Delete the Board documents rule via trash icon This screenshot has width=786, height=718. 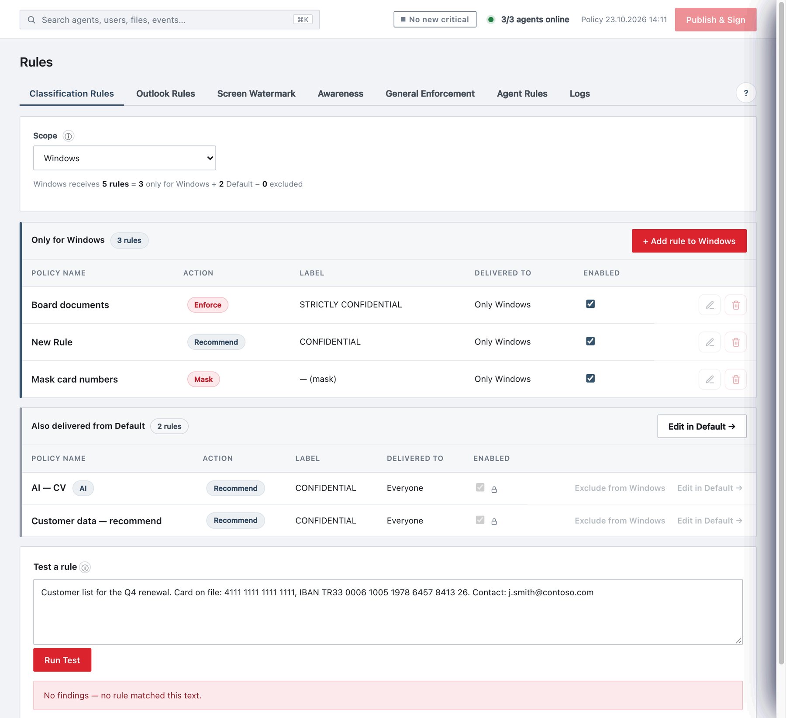pyautogui.click(x=736, y=305)
